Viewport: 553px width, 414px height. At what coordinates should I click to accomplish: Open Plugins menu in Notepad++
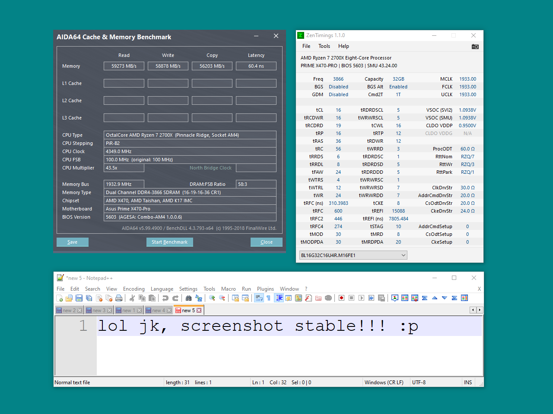coord(265,289)
